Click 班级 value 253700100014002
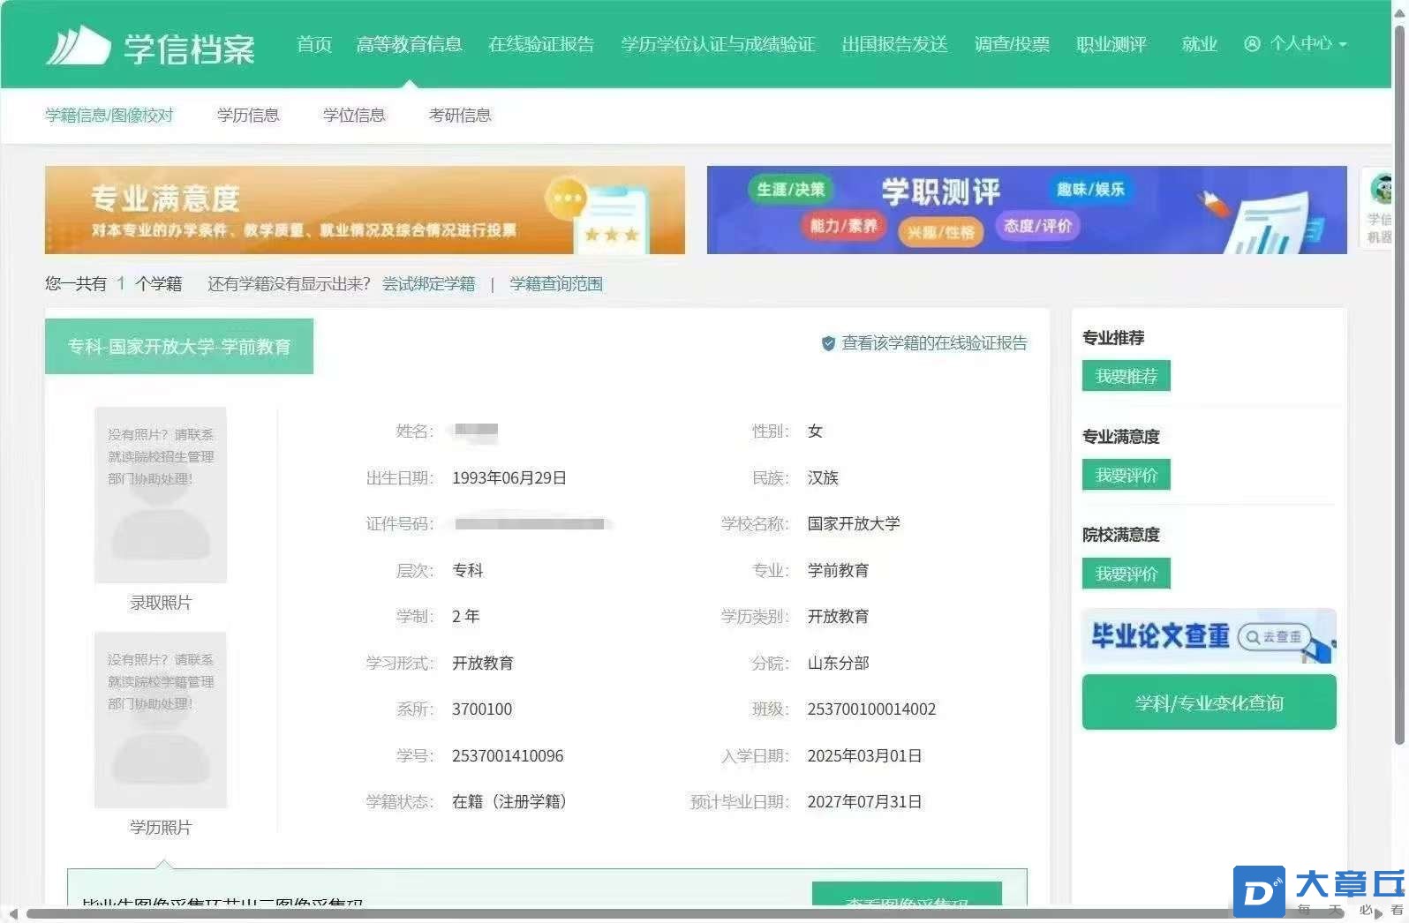The height and width of the screenshot is (923, 1409). coord(871,709)
